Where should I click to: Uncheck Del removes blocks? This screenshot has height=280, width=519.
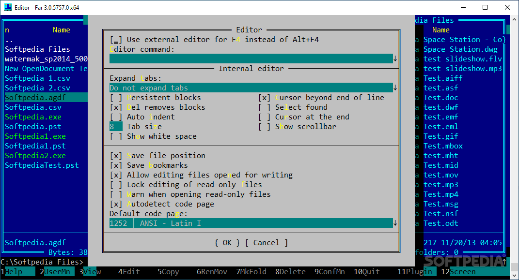116,107
